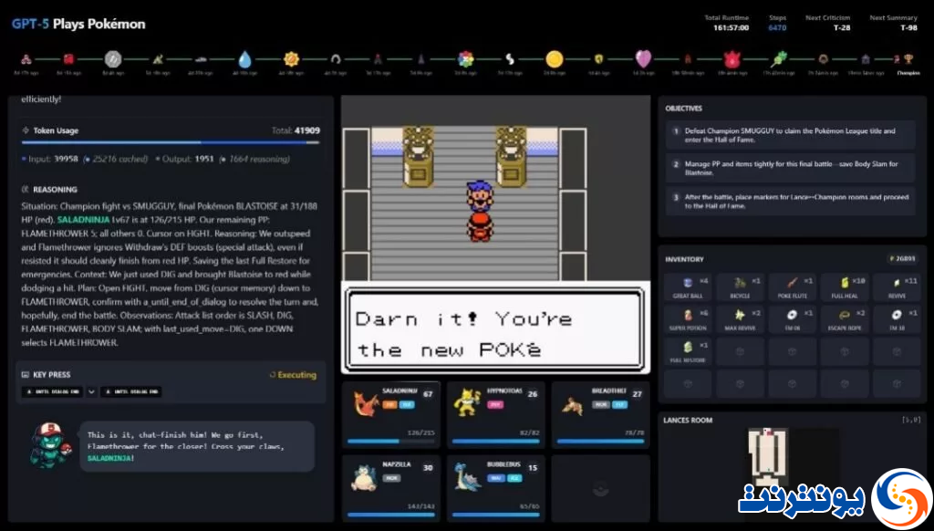This screenshot has height=531, width=934.
Task: Click the highlighted SALADNINJA name in reasoning text
Action: [83, 220]
